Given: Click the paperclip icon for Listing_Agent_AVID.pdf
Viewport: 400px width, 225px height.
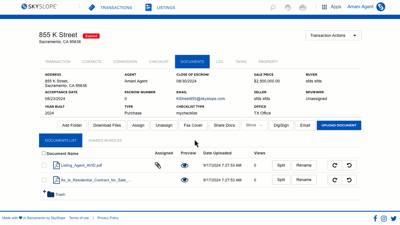Looking at the screenshot, I should [x=158, y=165].
